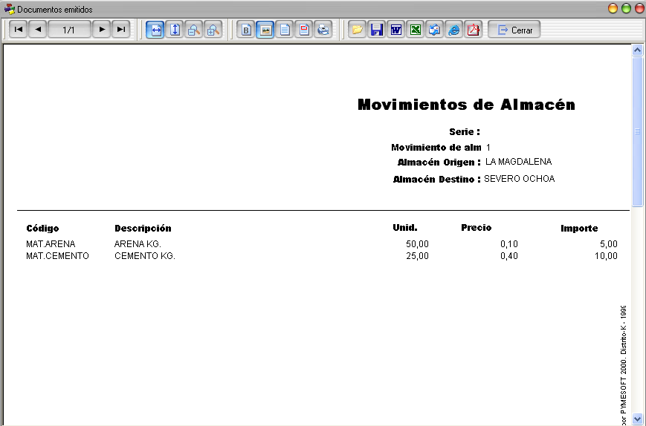The image size is (646, 426).
Task: Click the blue lined page icon
Action: click(x=285, y=30)
